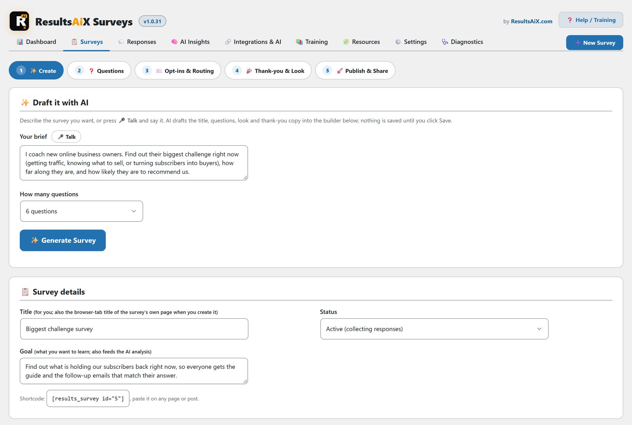Click inside the Your brief text area
Screen dimensions: 632x425
point(134,163)
